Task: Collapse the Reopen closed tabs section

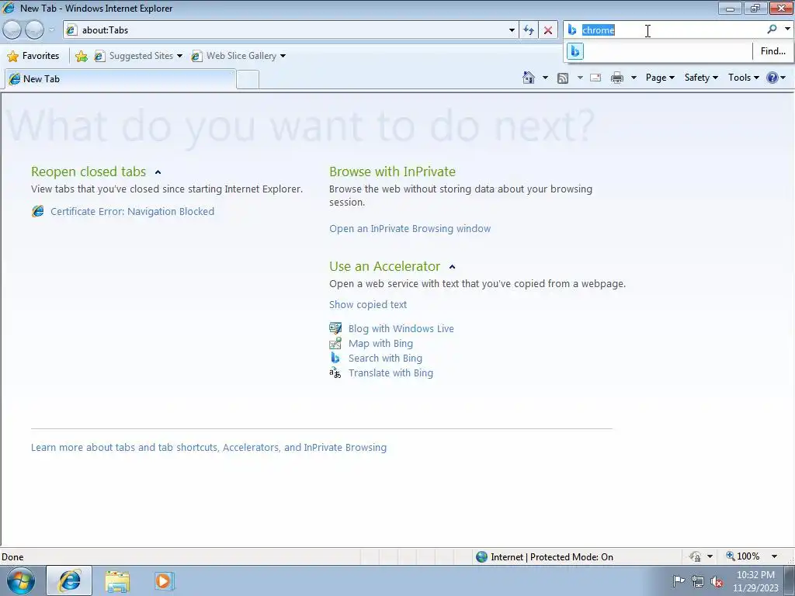Action: (x=158, y=172)
